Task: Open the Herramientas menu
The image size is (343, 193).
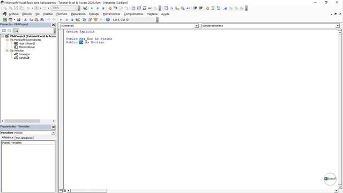Action: tap(111, 14)
